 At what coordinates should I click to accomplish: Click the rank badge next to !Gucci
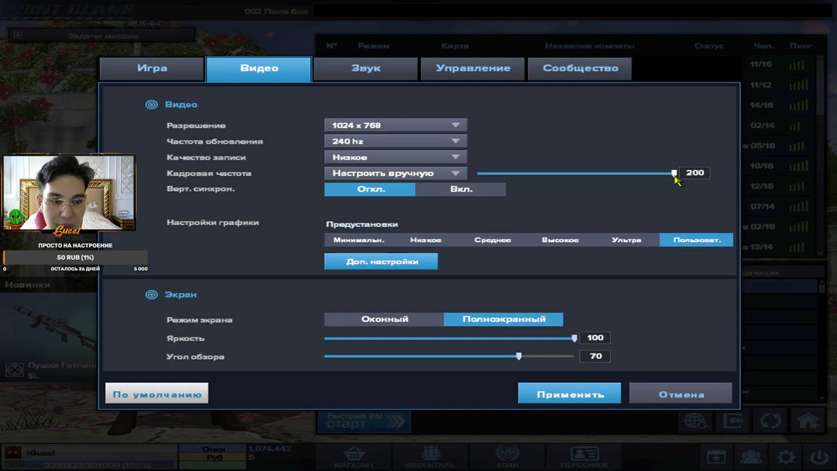(12, 453)
